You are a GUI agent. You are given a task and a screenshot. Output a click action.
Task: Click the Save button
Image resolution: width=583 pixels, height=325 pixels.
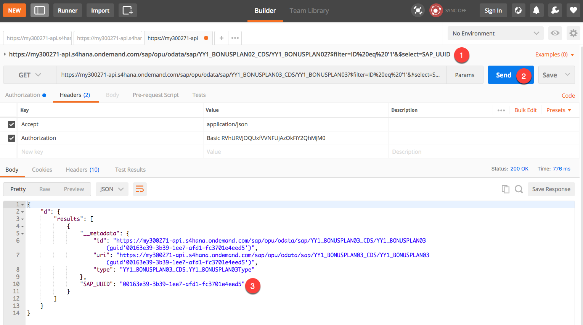click(x=549, y=75)
